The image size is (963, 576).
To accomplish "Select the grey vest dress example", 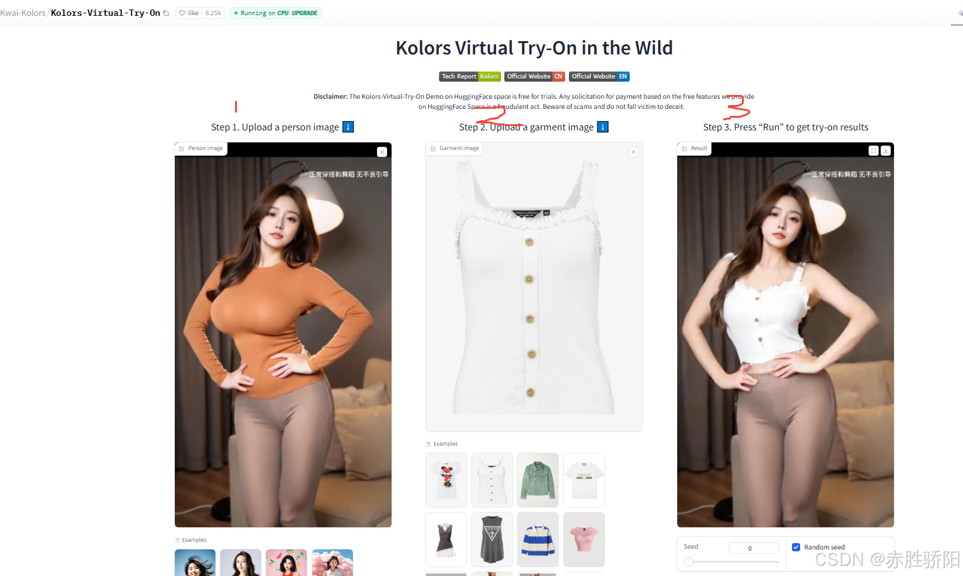I will click(x=446, y=539).
